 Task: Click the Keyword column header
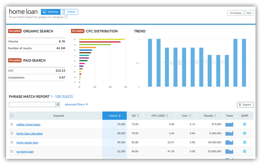tap(59, 115)
